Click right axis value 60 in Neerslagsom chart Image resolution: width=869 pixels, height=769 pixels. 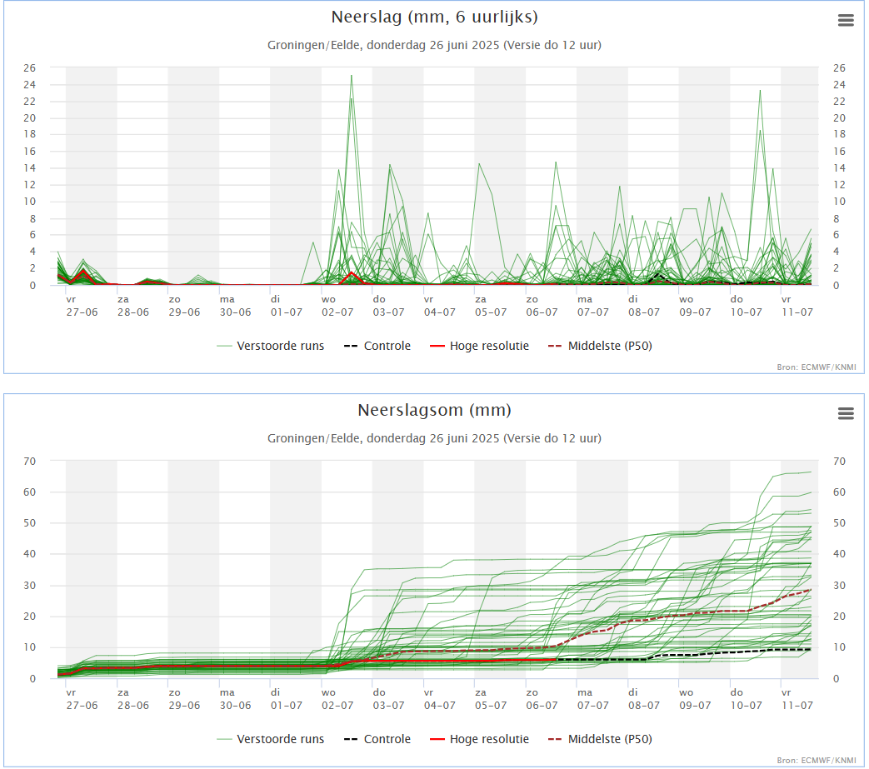[839, 492]
